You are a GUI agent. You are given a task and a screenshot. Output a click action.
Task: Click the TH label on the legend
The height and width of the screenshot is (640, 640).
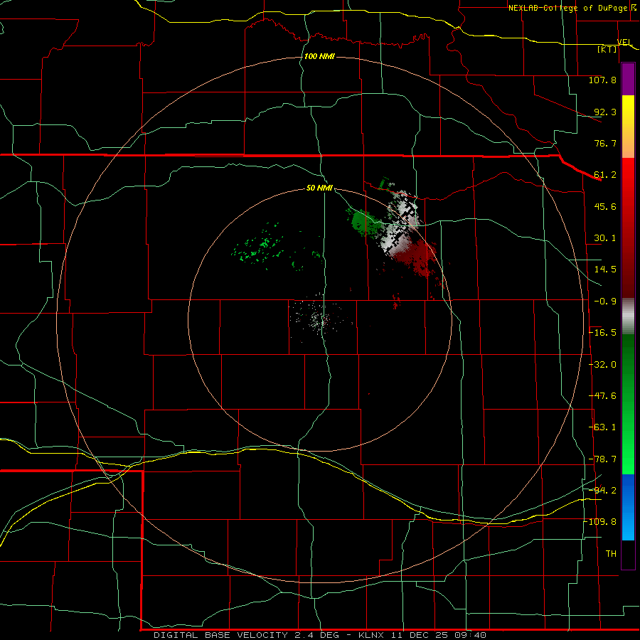pos(611,554)
